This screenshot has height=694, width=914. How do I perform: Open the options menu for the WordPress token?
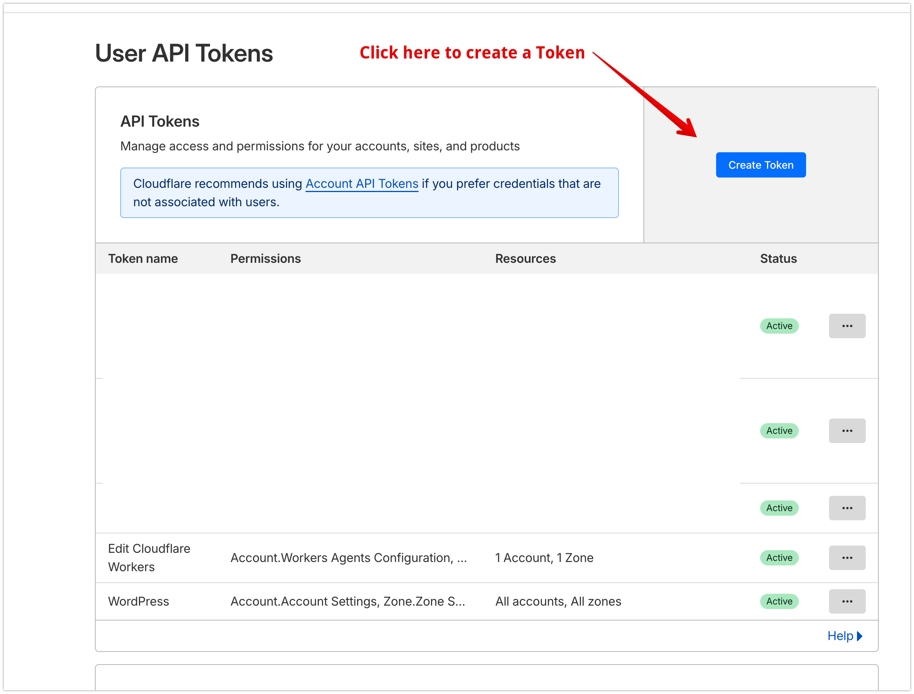click(x=847, y=601)
